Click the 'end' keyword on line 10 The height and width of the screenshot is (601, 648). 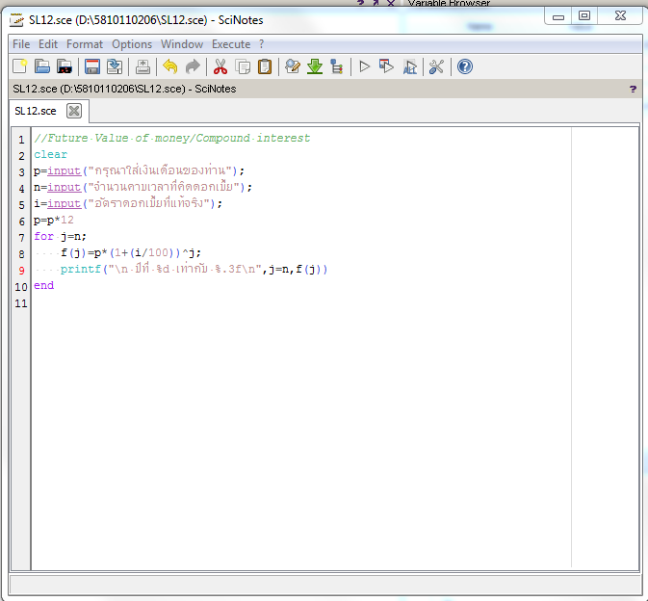(x=43, y=286)
